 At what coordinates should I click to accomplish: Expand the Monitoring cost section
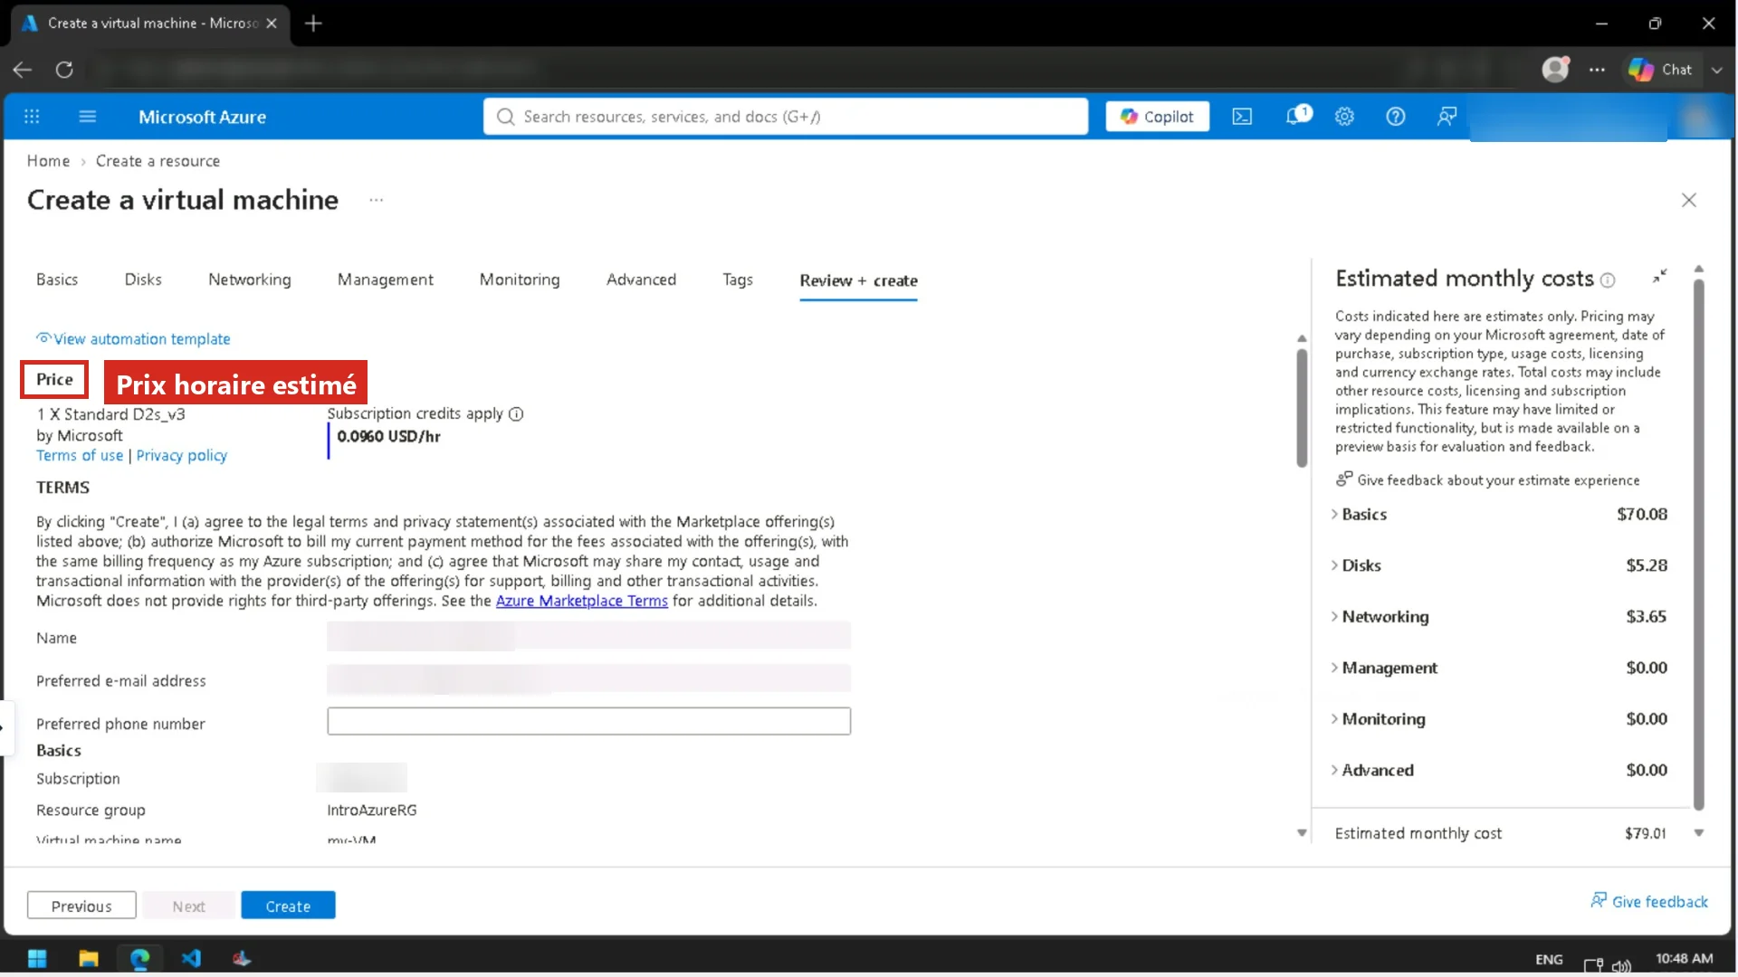click(1334, 719)
